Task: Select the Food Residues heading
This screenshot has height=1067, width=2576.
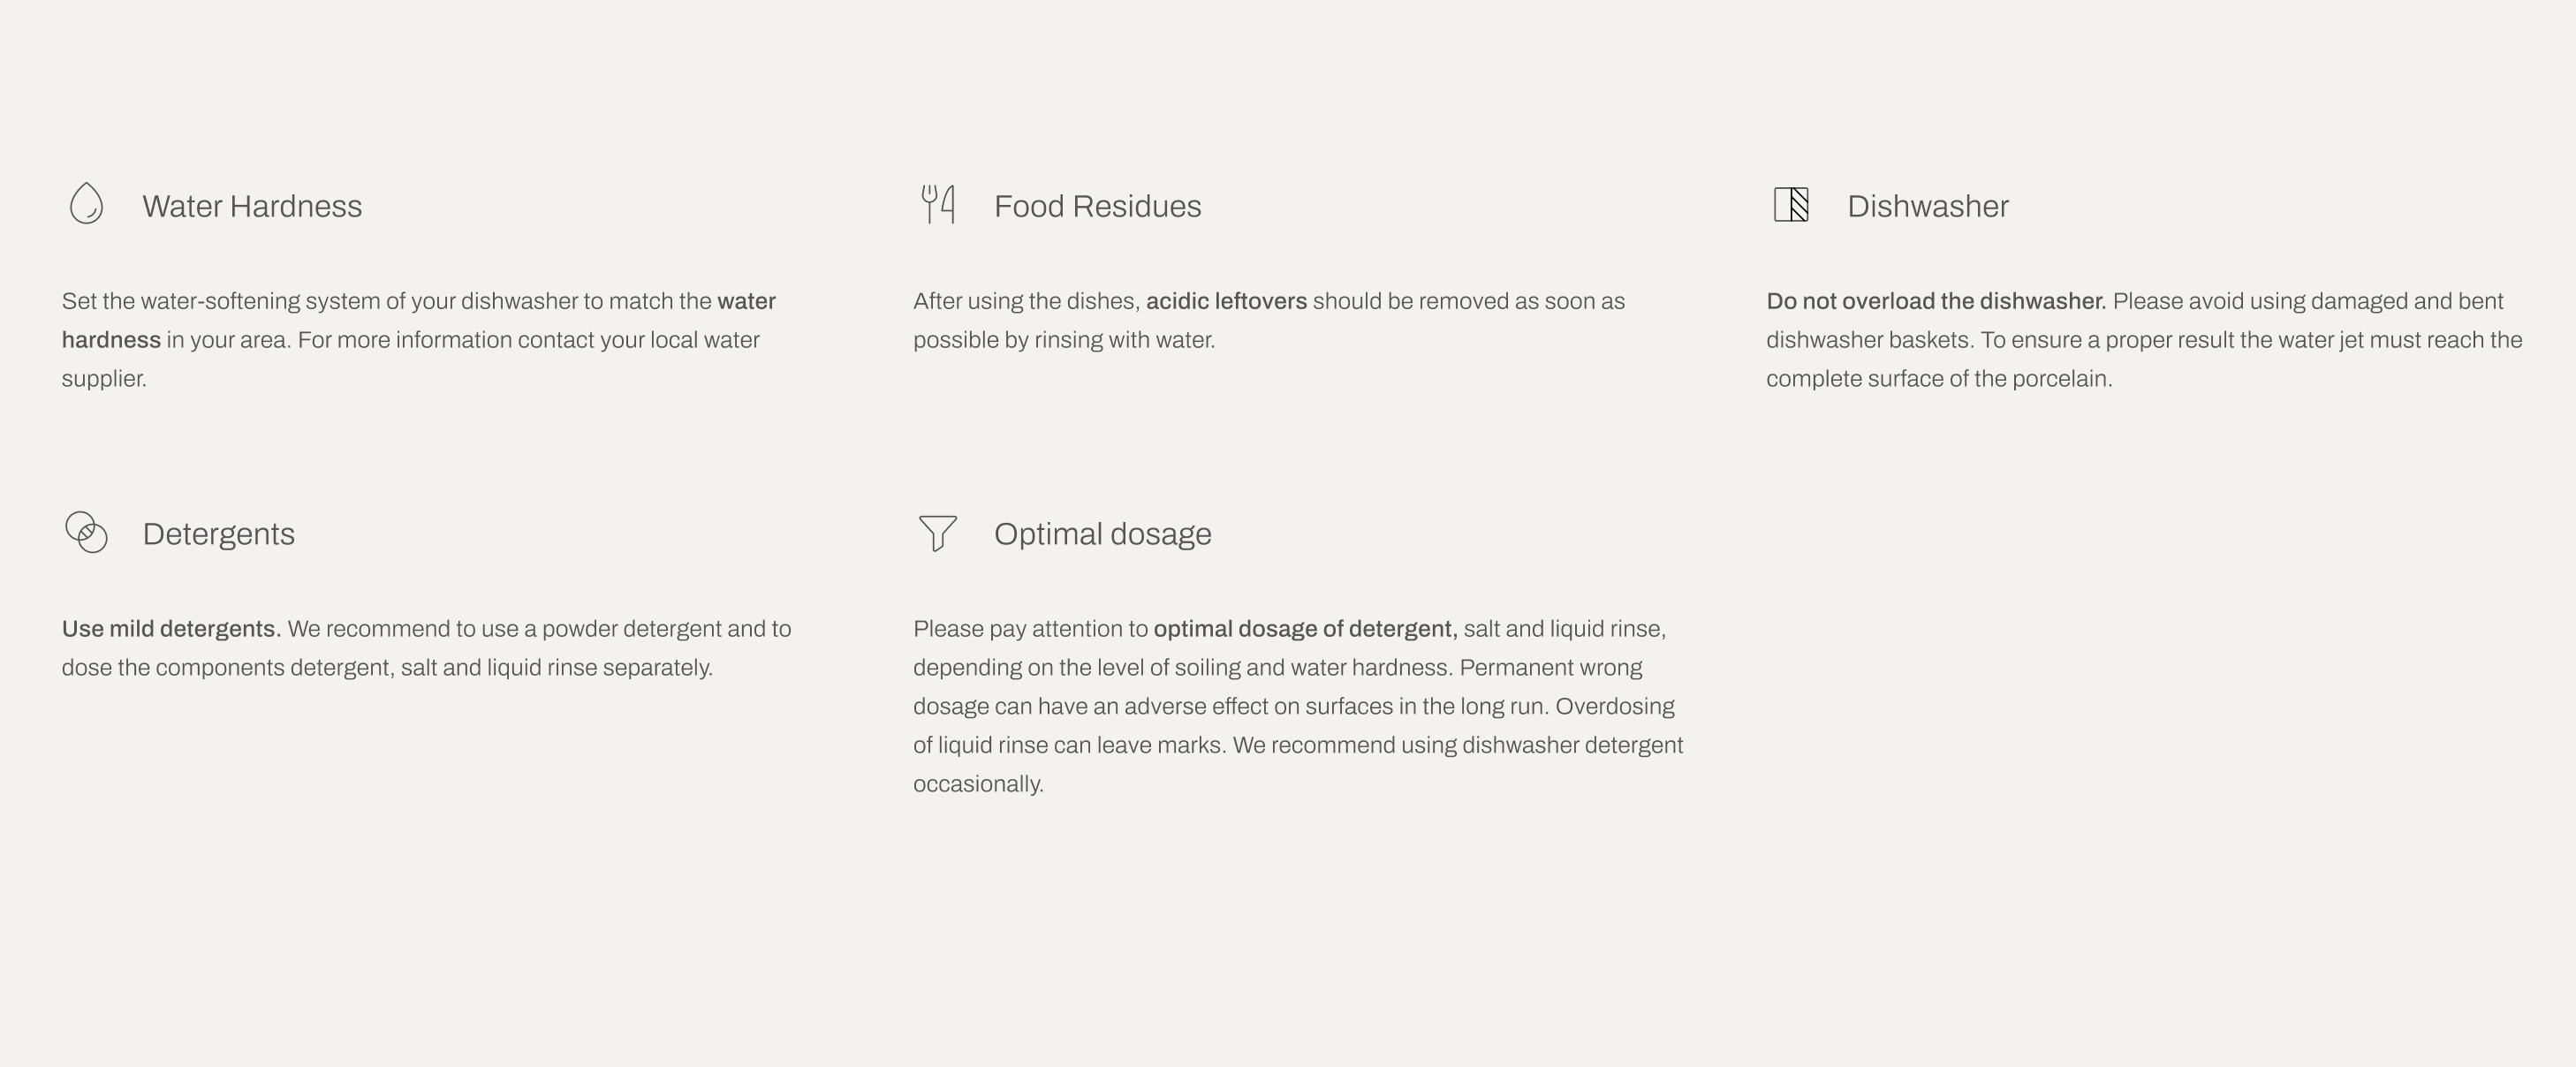Action: click(1097, 206)
